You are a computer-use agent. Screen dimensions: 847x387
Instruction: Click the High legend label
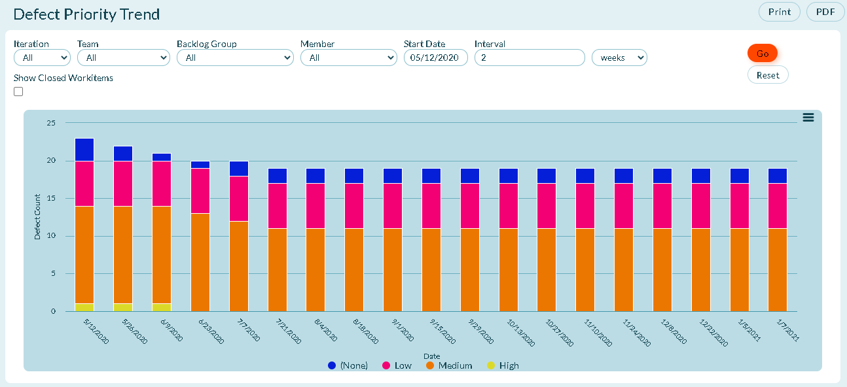pyautogui.click(x=509, y=365)
